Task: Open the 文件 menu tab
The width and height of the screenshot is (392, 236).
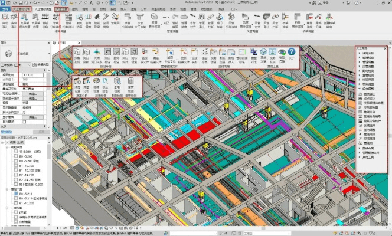Action: tap(5, 9)
